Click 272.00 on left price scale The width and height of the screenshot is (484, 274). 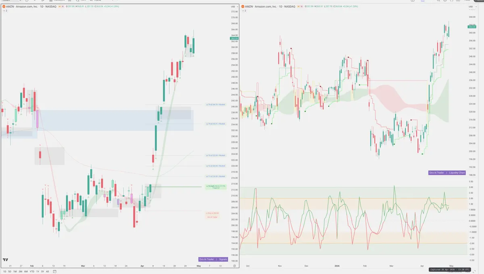click(234, 12)
